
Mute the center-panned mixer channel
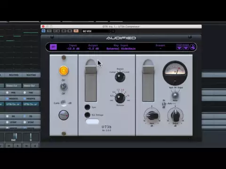(x=26, y=146)
